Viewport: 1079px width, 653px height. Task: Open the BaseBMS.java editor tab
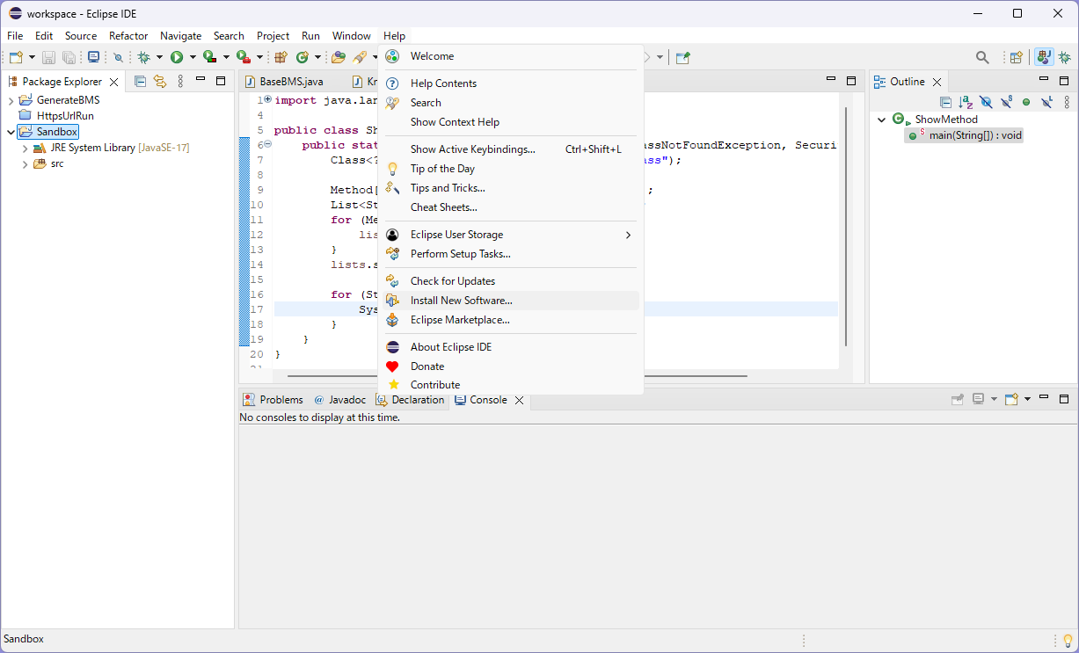click(x=284, y=81)
